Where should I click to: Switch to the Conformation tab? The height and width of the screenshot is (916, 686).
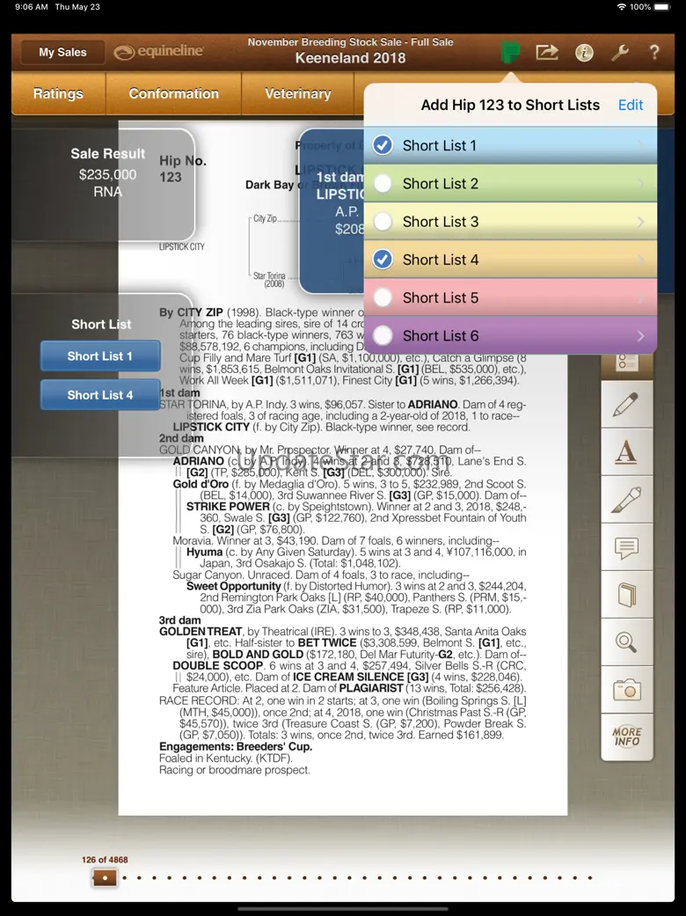[174, 93]
